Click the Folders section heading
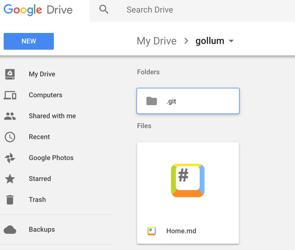295x250 pixels. point(148,72)
